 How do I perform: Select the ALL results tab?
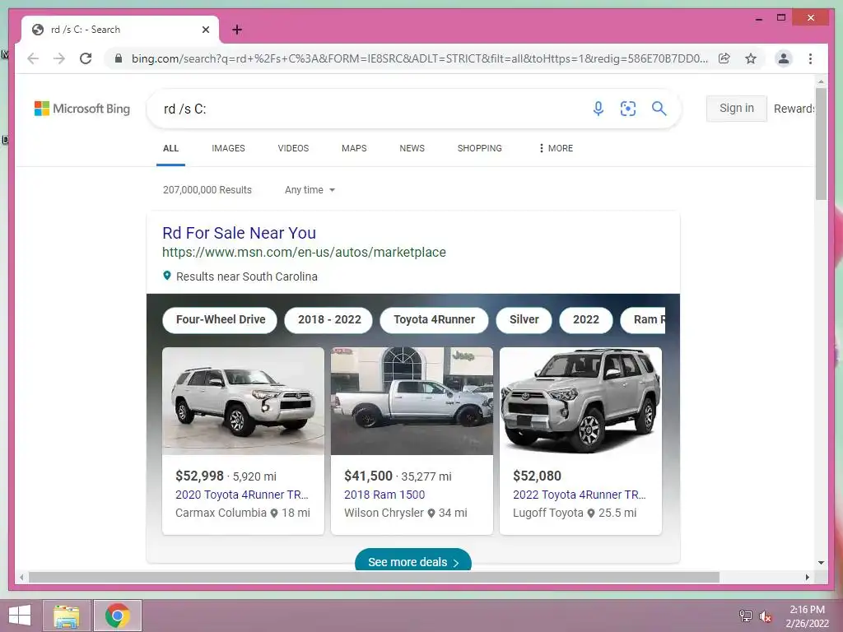coord(170,148)
